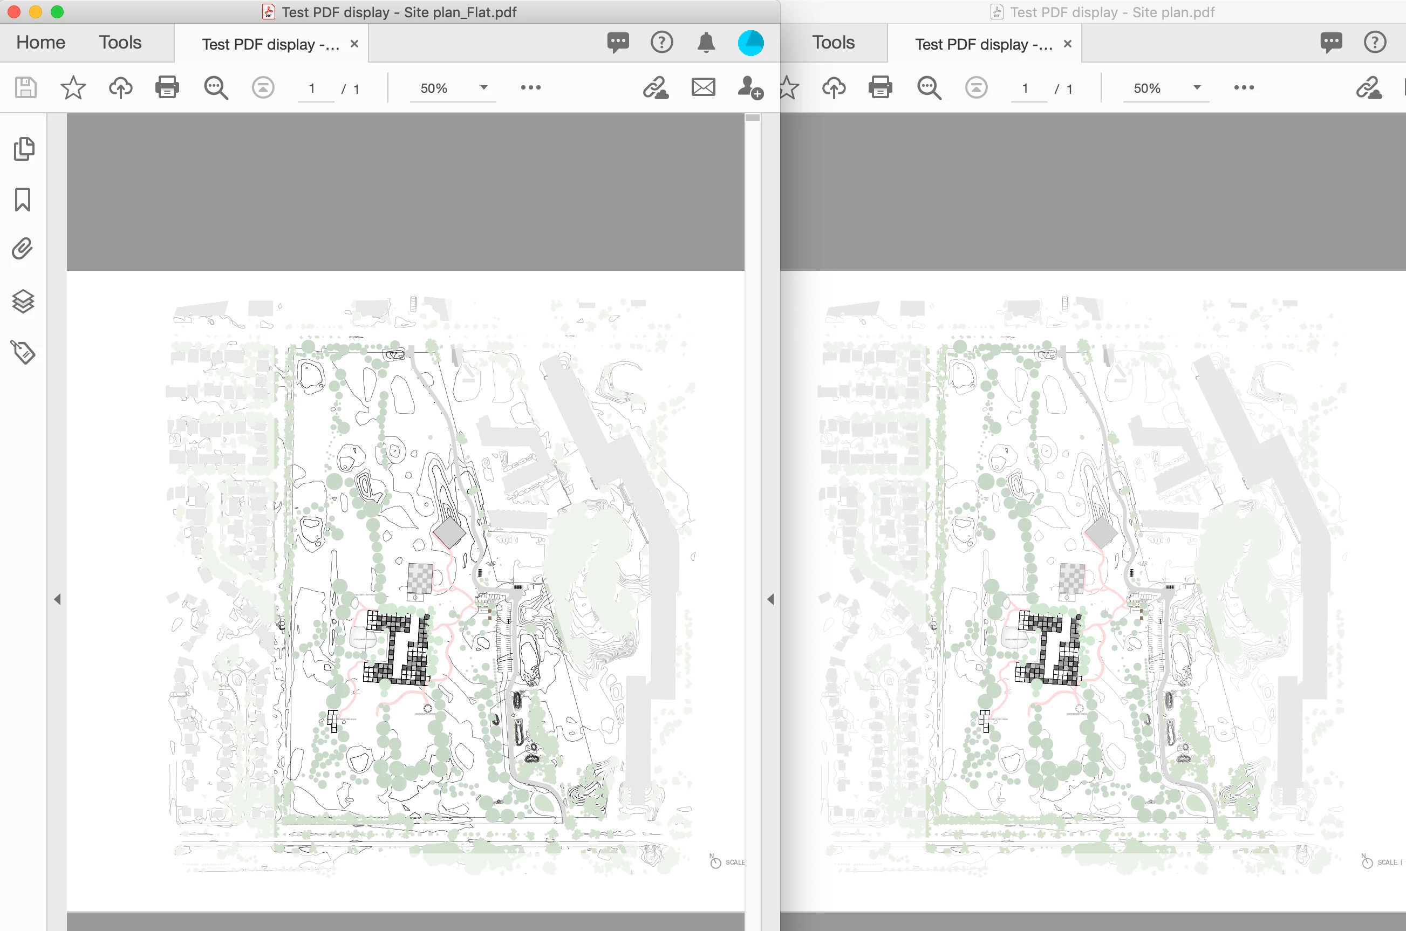This screenshot has height=931, width=1406.
Task: Open the Layers panel in the sidebar
Action: click(23, 301)
